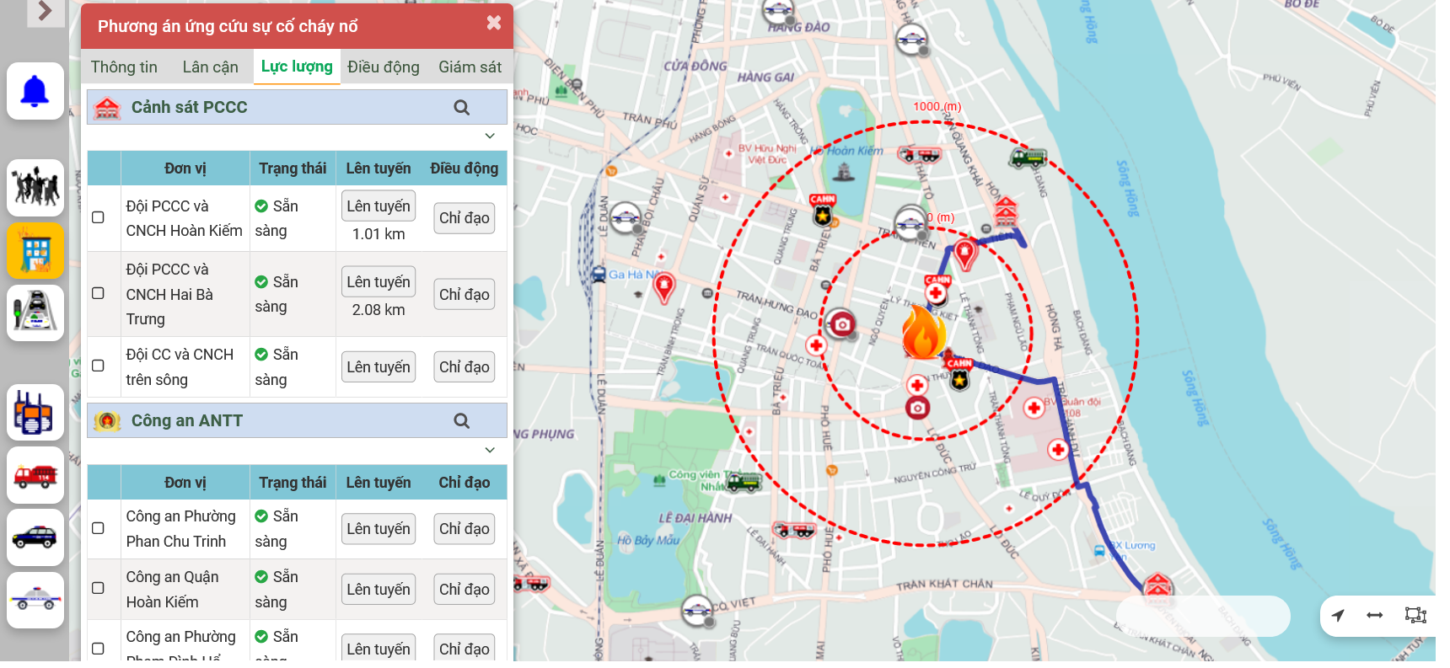Click the blue notification bell icon

coord(35,91)
